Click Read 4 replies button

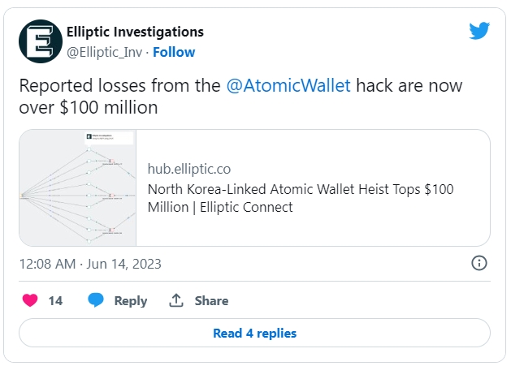tap(254, 333)
